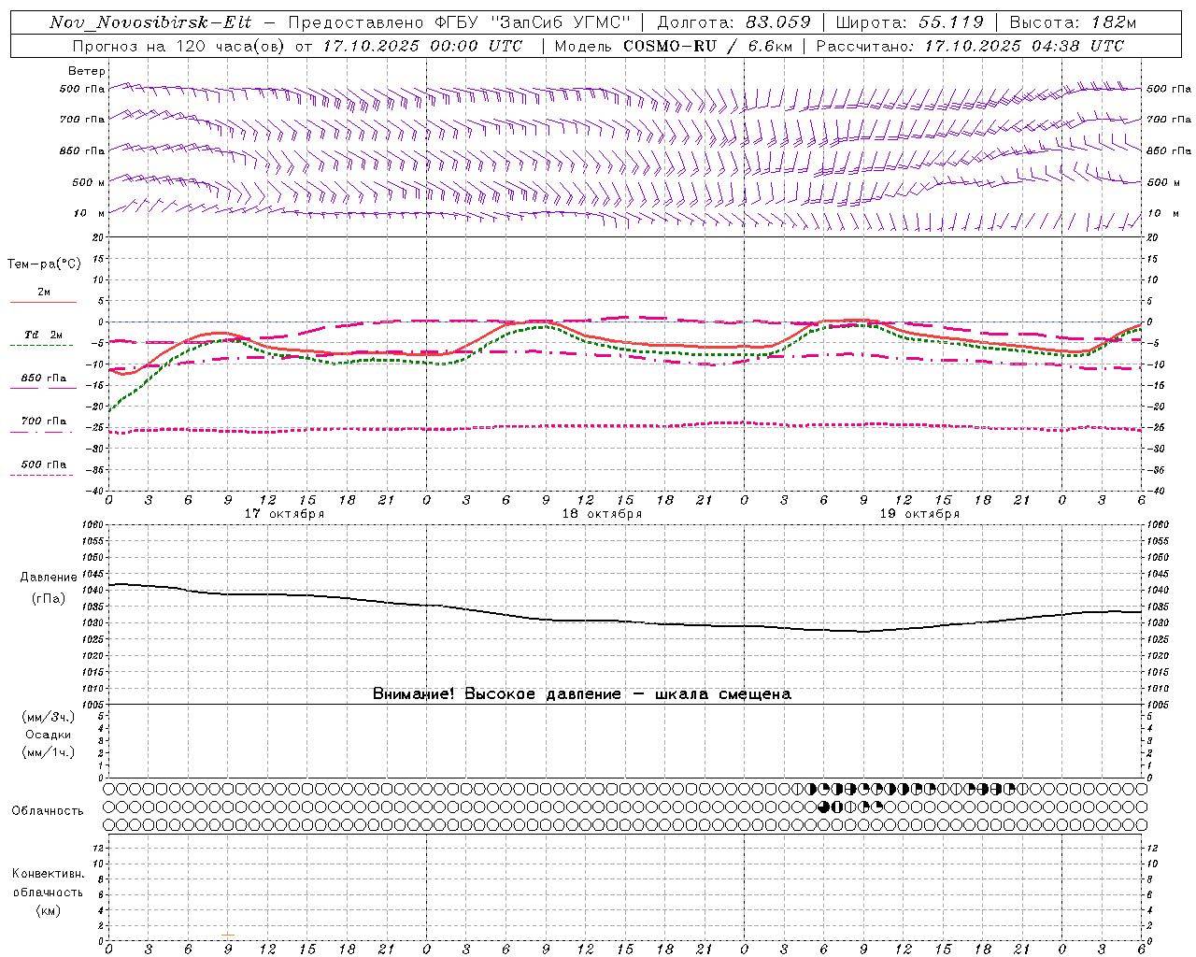Click the 850 гПа temperature legend entry

(43, 379)
